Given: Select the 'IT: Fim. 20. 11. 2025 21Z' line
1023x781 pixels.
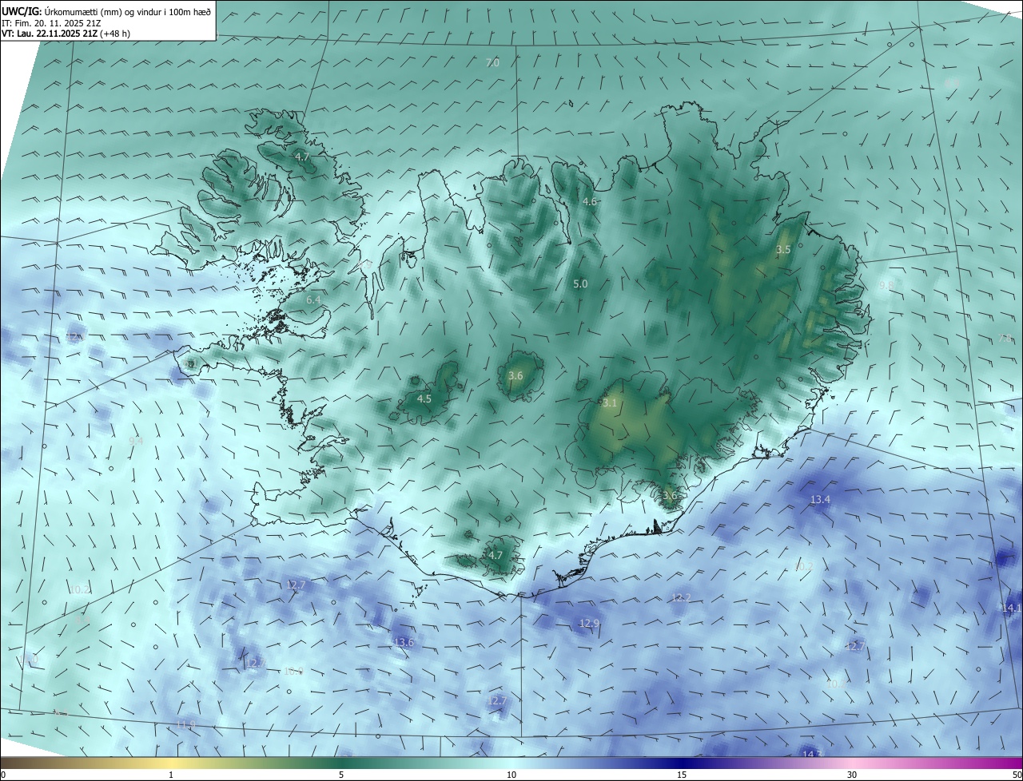Looking at the screenshot, I should (x=52, y=23).
